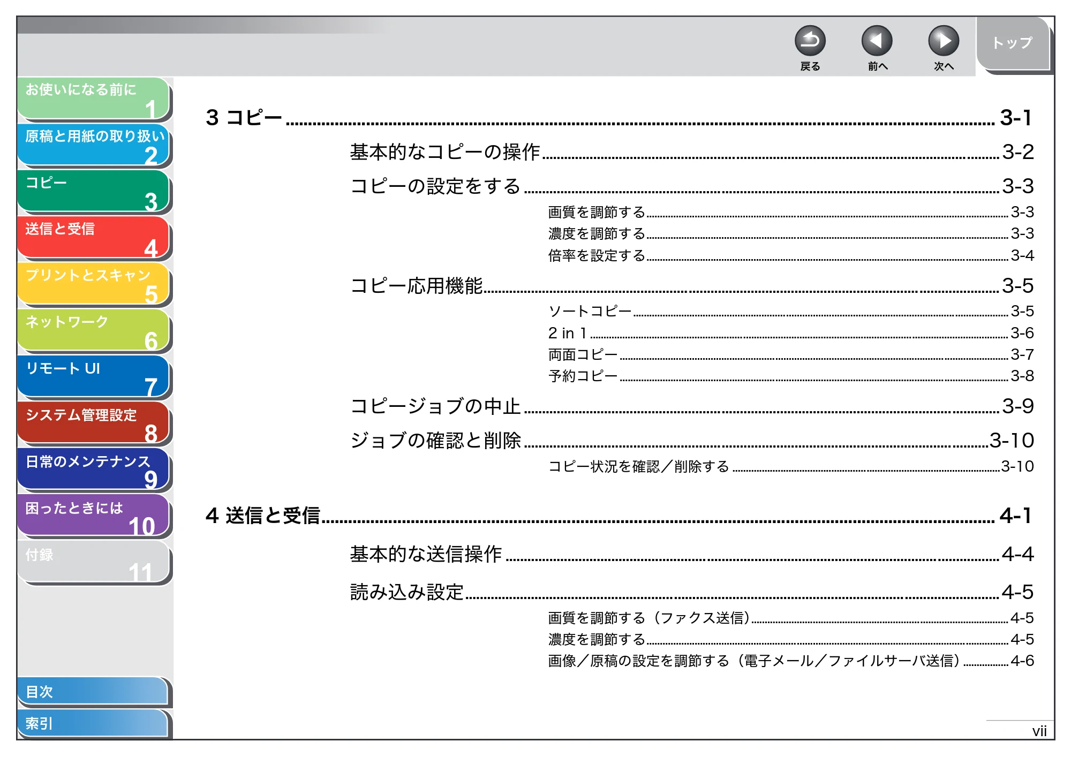1071x757 pixels.
Task: Open chapter 6 ネットワーク tab
Action: [94, 331]
